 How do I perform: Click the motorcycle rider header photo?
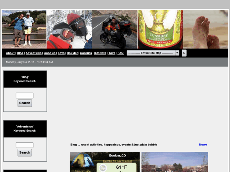115,29
